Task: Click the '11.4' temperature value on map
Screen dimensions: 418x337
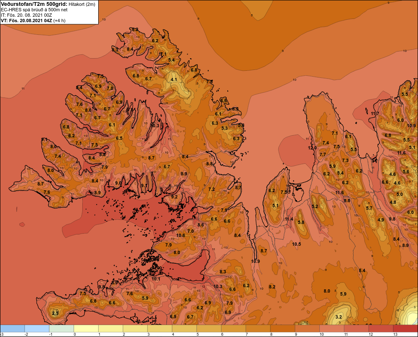Action: (289, 219)
